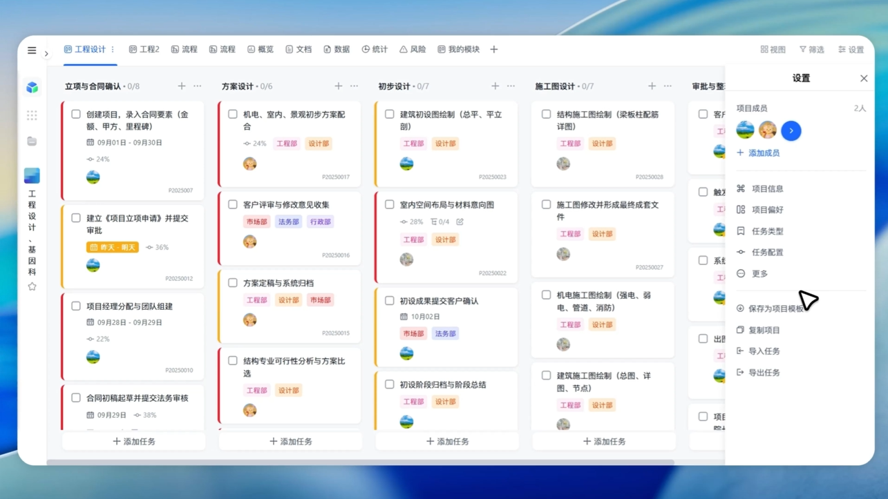888x499 pixels.
Task: Tick the 客户评审与修改意见收集 checkbox
Action: pos(233,205)
